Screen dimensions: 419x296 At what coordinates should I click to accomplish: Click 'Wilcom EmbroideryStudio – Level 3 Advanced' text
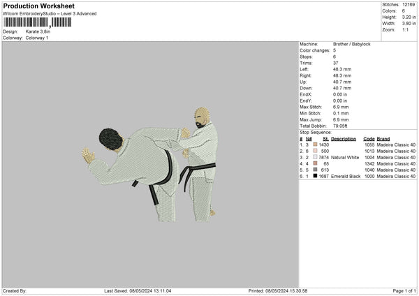pyautogui.click(x=50, y=14)
